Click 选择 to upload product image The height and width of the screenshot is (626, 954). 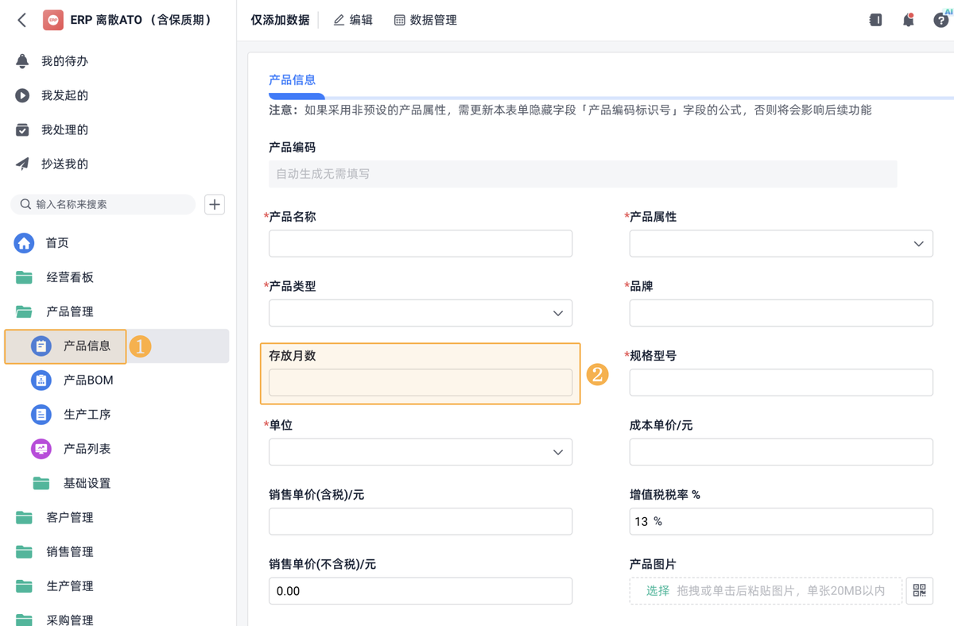(657, 591)
